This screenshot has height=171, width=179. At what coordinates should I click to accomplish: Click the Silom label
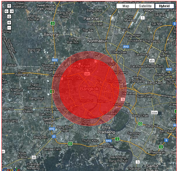tap(101, 101)
